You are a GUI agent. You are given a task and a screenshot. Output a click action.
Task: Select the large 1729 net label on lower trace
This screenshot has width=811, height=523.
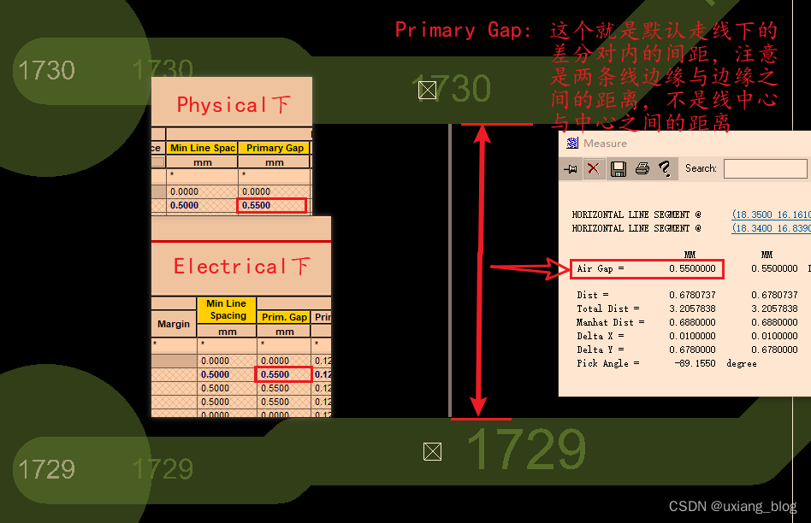[526, 450]
